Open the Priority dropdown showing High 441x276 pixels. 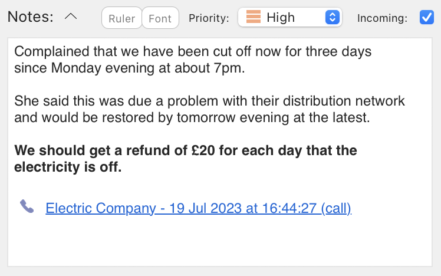pos(289,18)
